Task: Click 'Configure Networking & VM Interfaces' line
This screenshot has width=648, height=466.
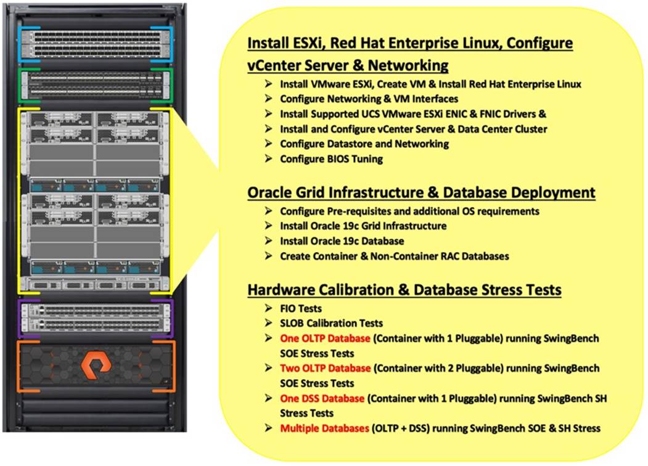Action: tap(369, 99)
